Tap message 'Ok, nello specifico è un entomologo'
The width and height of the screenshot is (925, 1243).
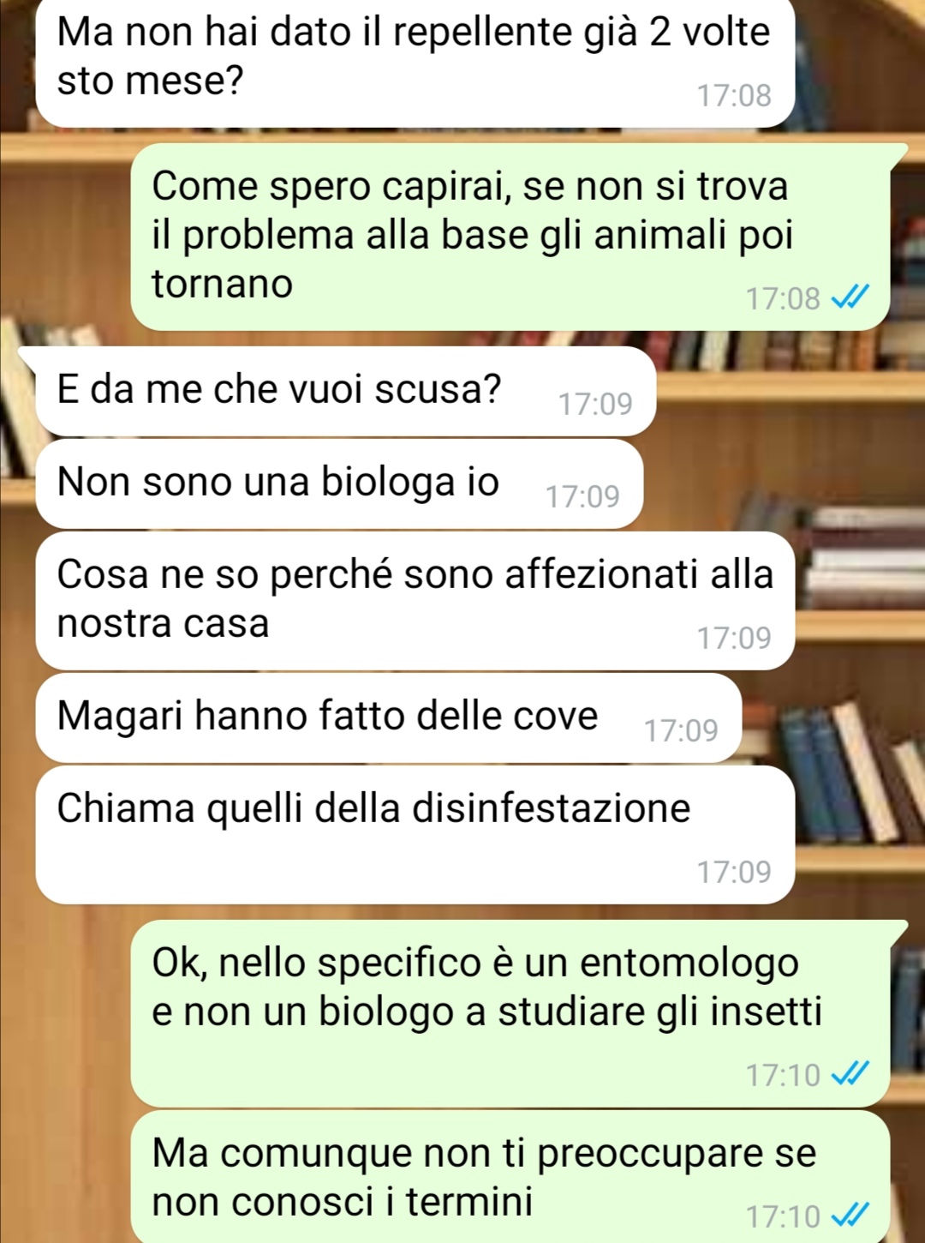(x=510, y=1013)
